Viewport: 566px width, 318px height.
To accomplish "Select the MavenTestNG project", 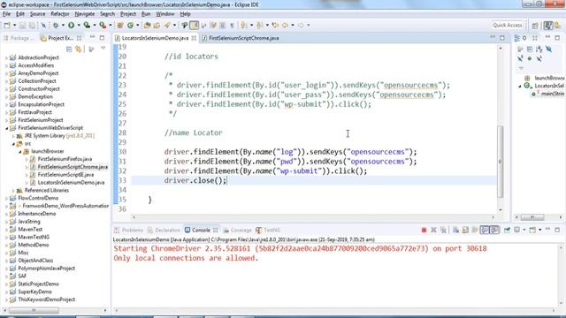I will (34, 238).
